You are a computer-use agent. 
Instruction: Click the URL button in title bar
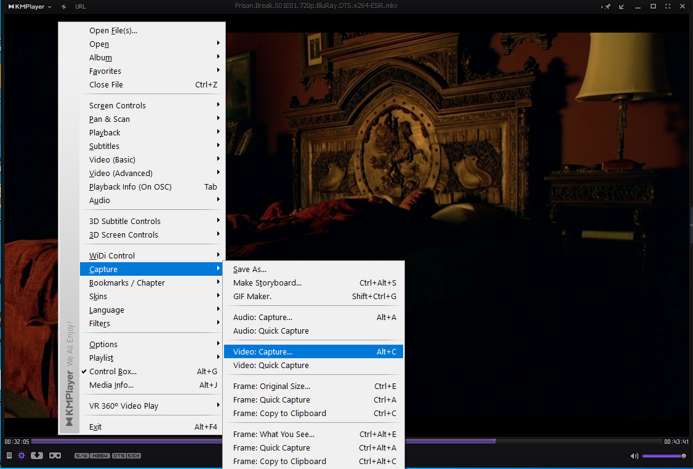click(80, 7)
